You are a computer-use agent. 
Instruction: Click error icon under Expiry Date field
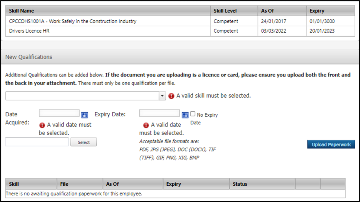(x=146, y=125)
